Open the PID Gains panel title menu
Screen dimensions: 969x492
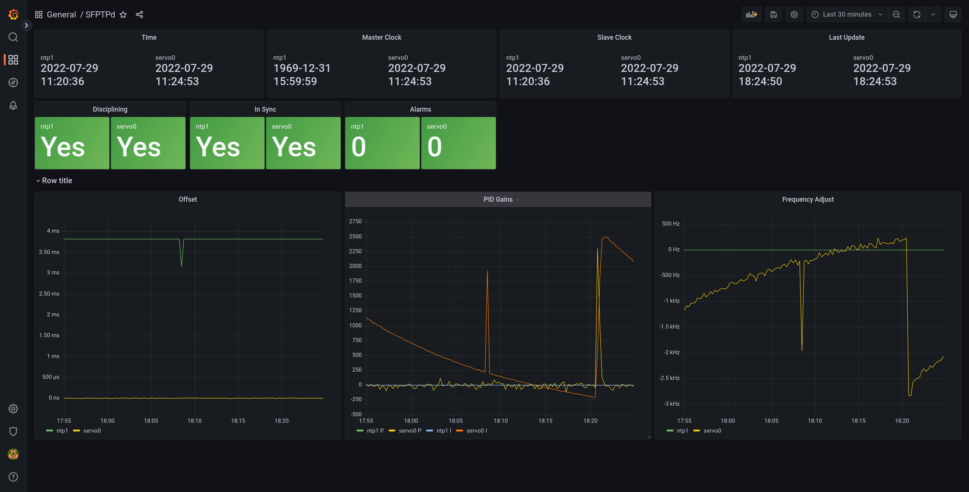pos(498,199)
